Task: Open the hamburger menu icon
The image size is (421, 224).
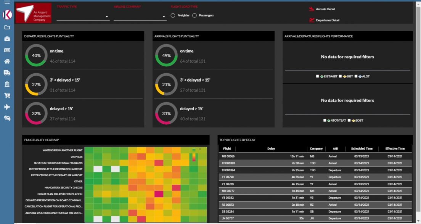Action: click(7, 2)
